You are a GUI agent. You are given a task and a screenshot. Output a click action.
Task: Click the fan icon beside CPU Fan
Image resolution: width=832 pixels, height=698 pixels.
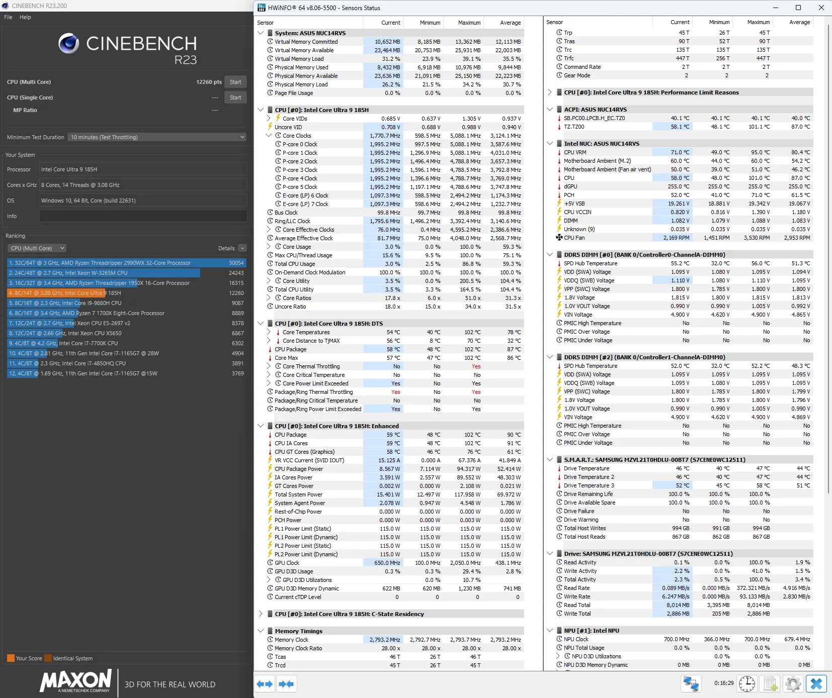click(x=559, y=238)
